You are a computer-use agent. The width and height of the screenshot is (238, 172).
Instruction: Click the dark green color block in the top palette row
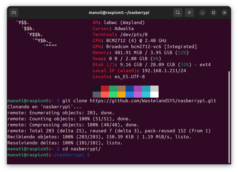click(113, 89)
